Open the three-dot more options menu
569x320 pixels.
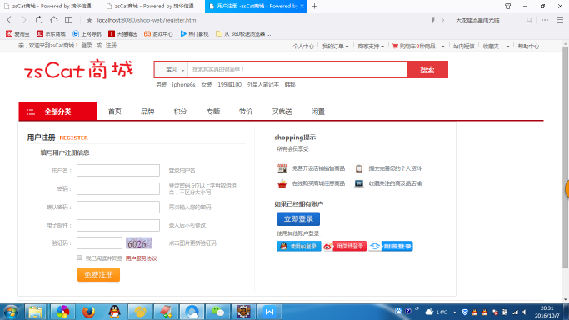[x=545, y=20]
